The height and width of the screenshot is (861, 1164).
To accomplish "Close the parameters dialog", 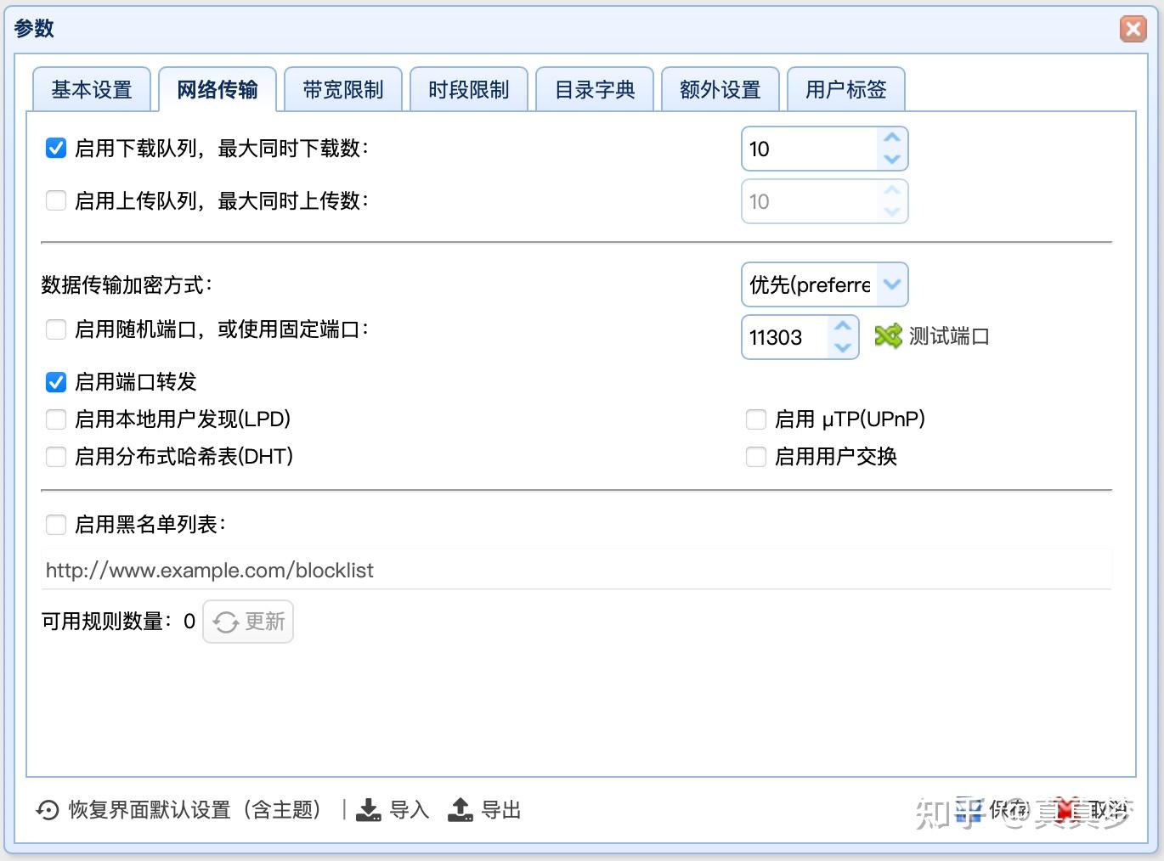I will pyautogui.click(x=1133, y=30).
